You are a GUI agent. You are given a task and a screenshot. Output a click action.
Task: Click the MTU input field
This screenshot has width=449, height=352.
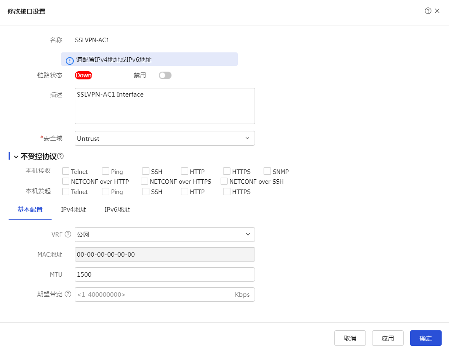click(x=165, y=275)
